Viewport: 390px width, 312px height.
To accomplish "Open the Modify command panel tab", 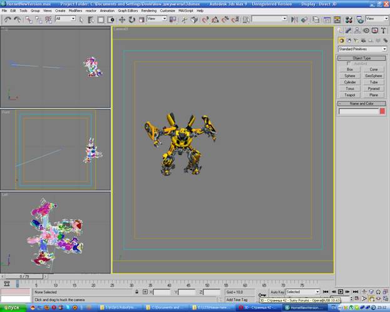I will [x=348, y=31].
